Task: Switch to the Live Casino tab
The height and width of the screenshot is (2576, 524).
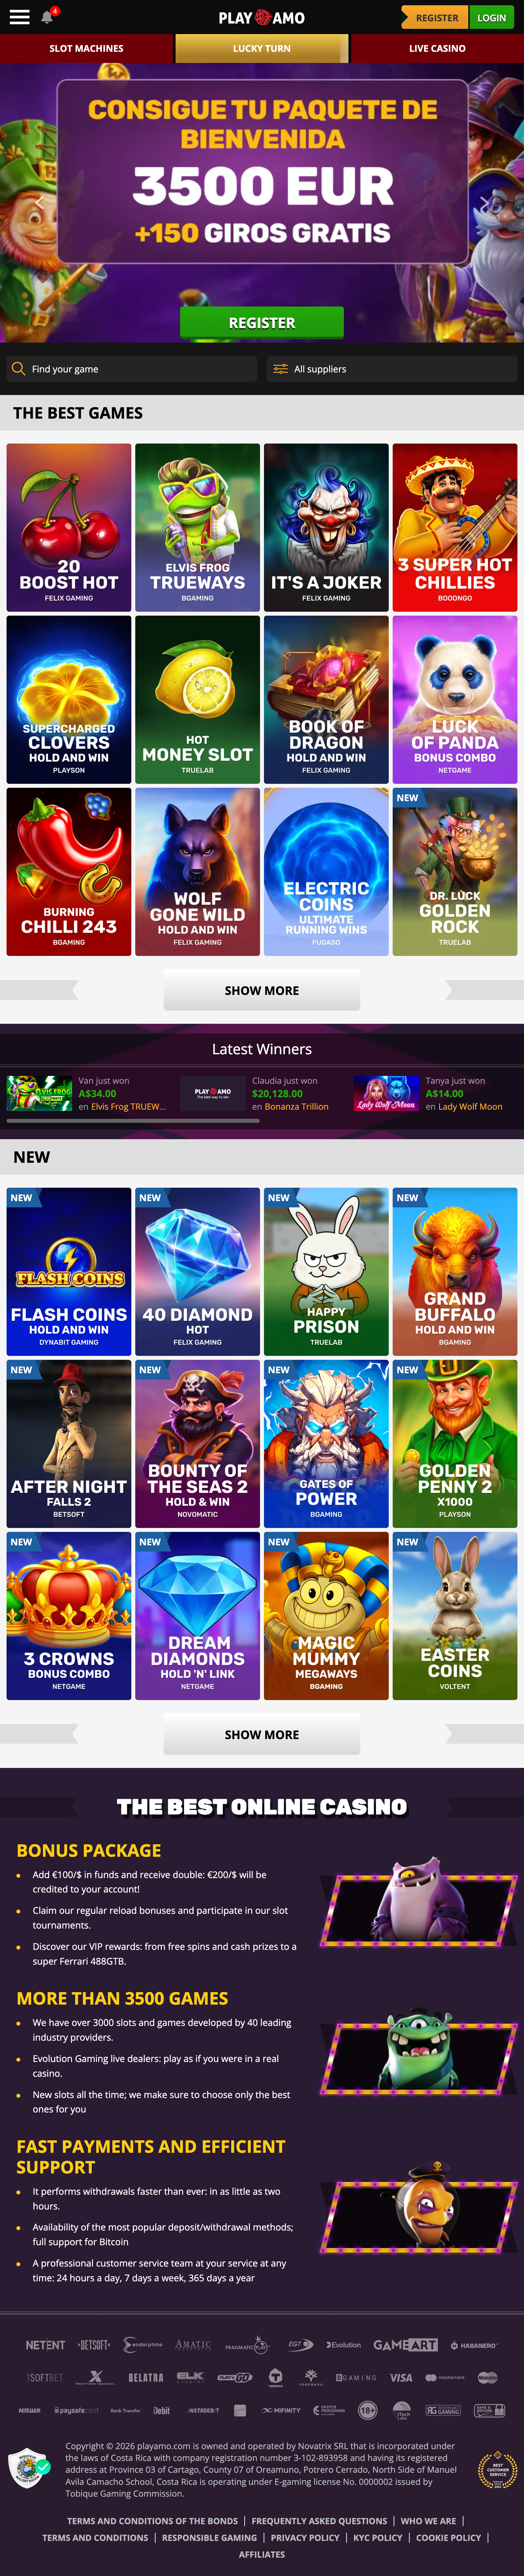Action: coord(437,48)
